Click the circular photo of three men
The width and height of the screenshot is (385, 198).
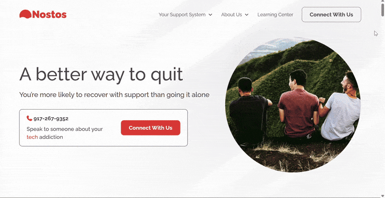coord(293,105)
